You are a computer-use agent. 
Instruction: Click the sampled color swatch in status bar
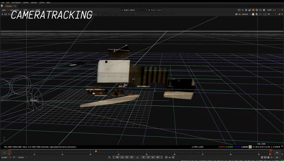pyautogui.click(x=250, y=147)
